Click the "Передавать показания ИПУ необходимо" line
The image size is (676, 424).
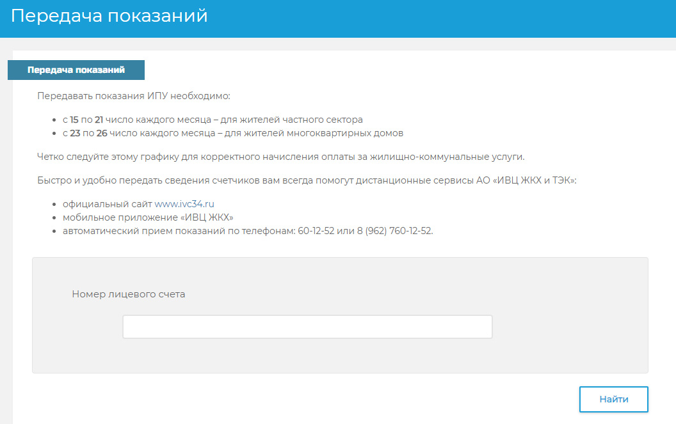click(134, 96)
